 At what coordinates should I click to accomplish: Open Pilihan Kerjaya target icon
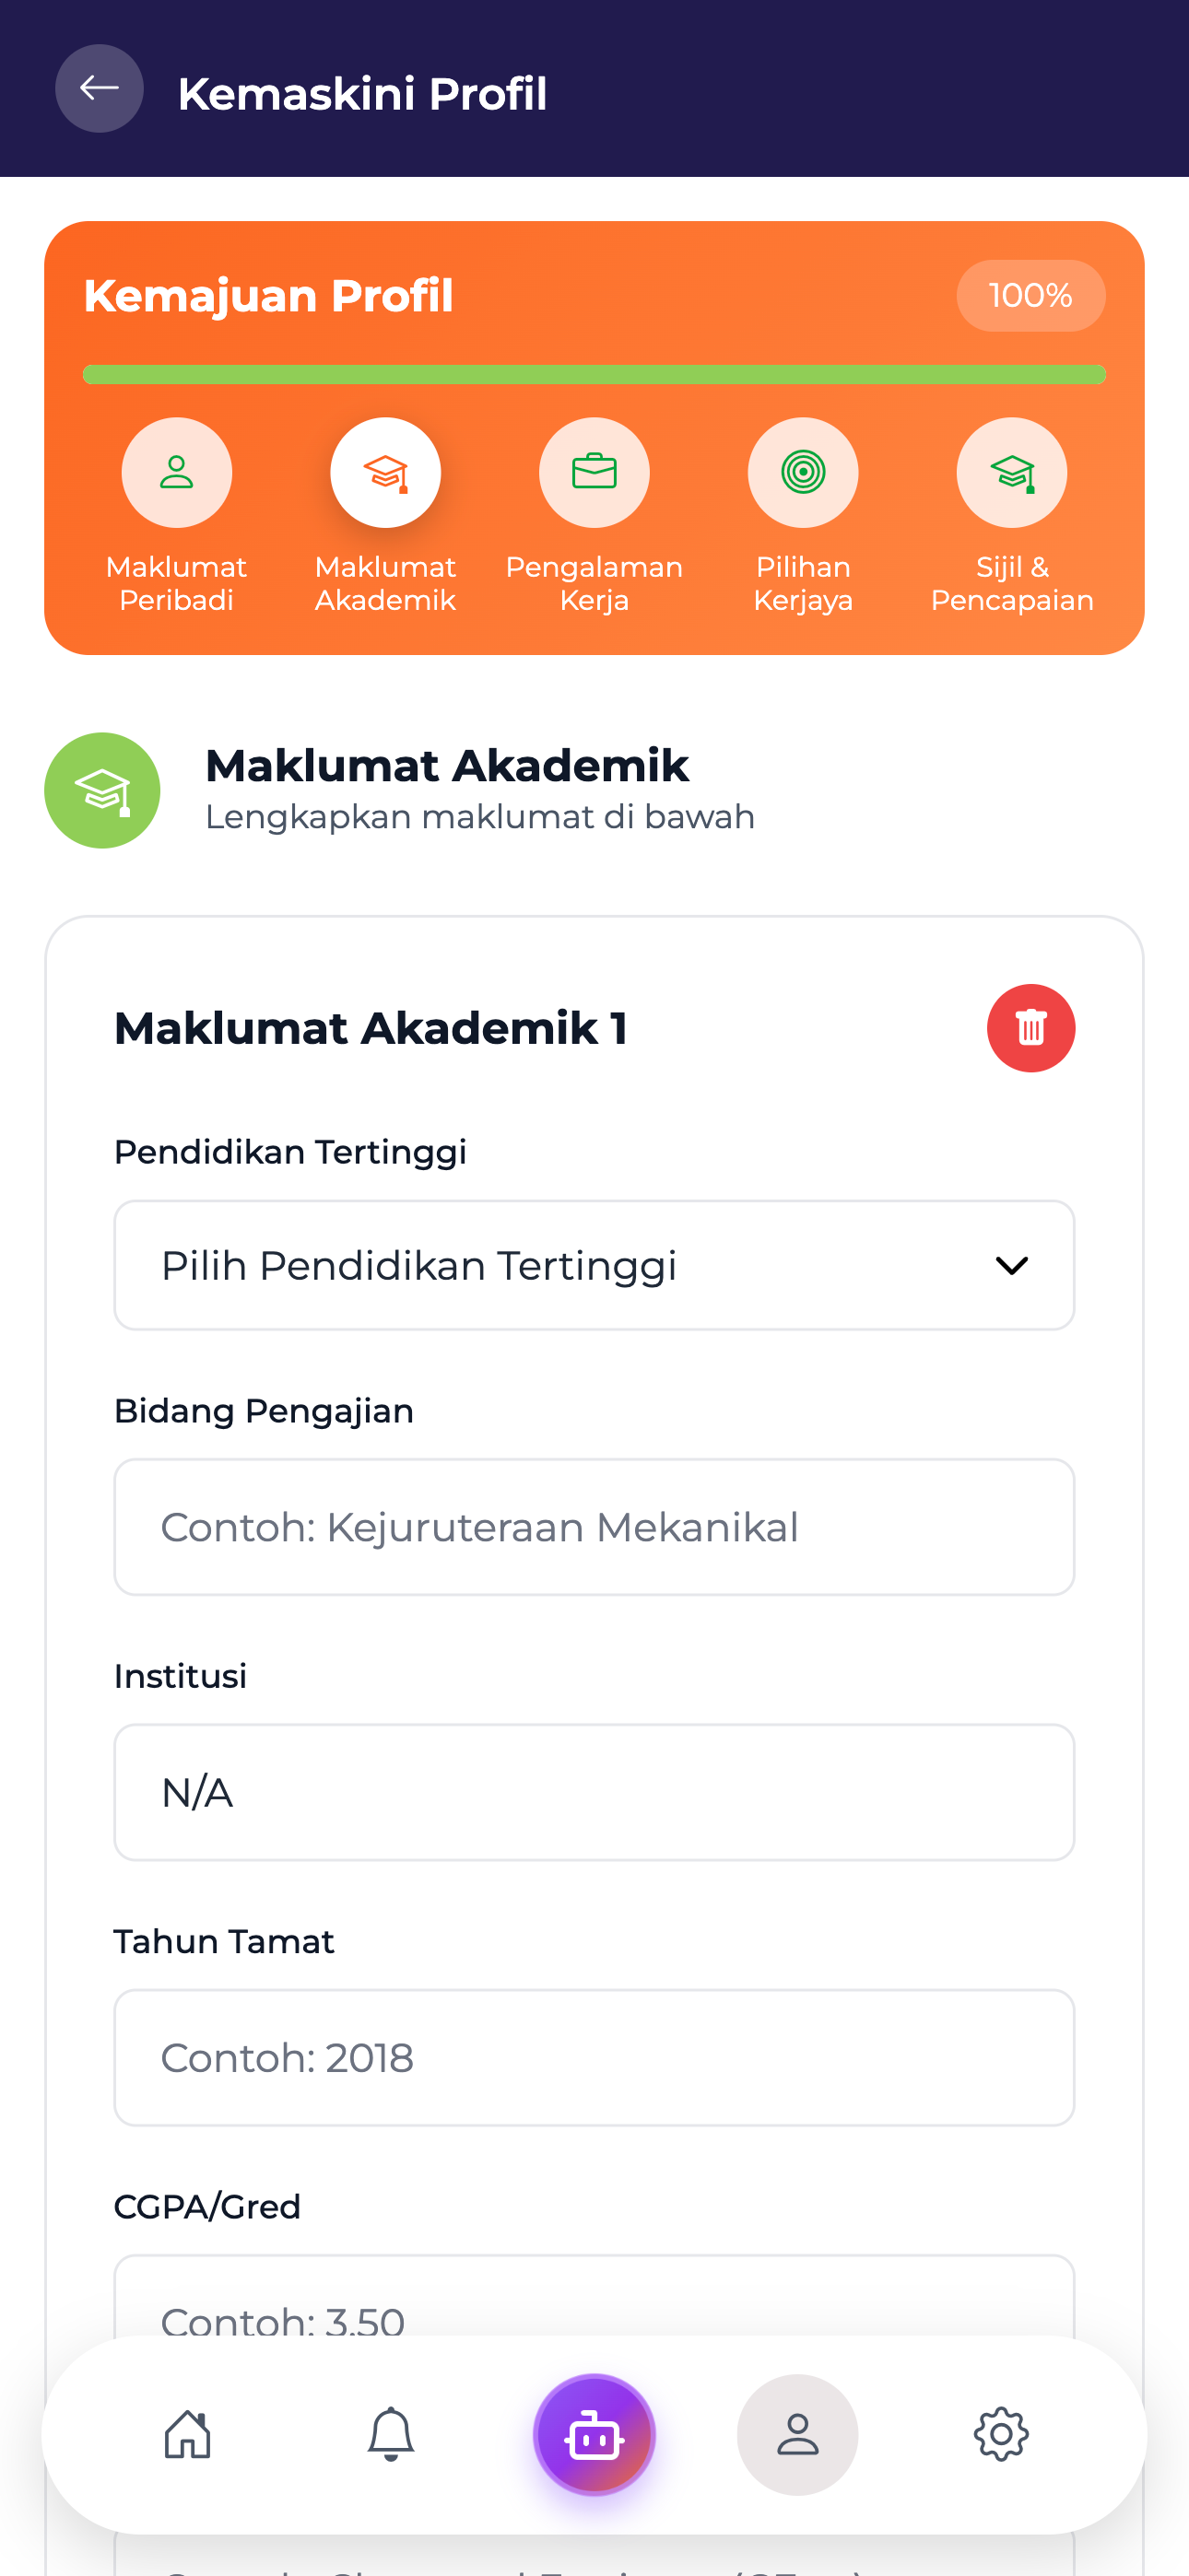(803, 472)
